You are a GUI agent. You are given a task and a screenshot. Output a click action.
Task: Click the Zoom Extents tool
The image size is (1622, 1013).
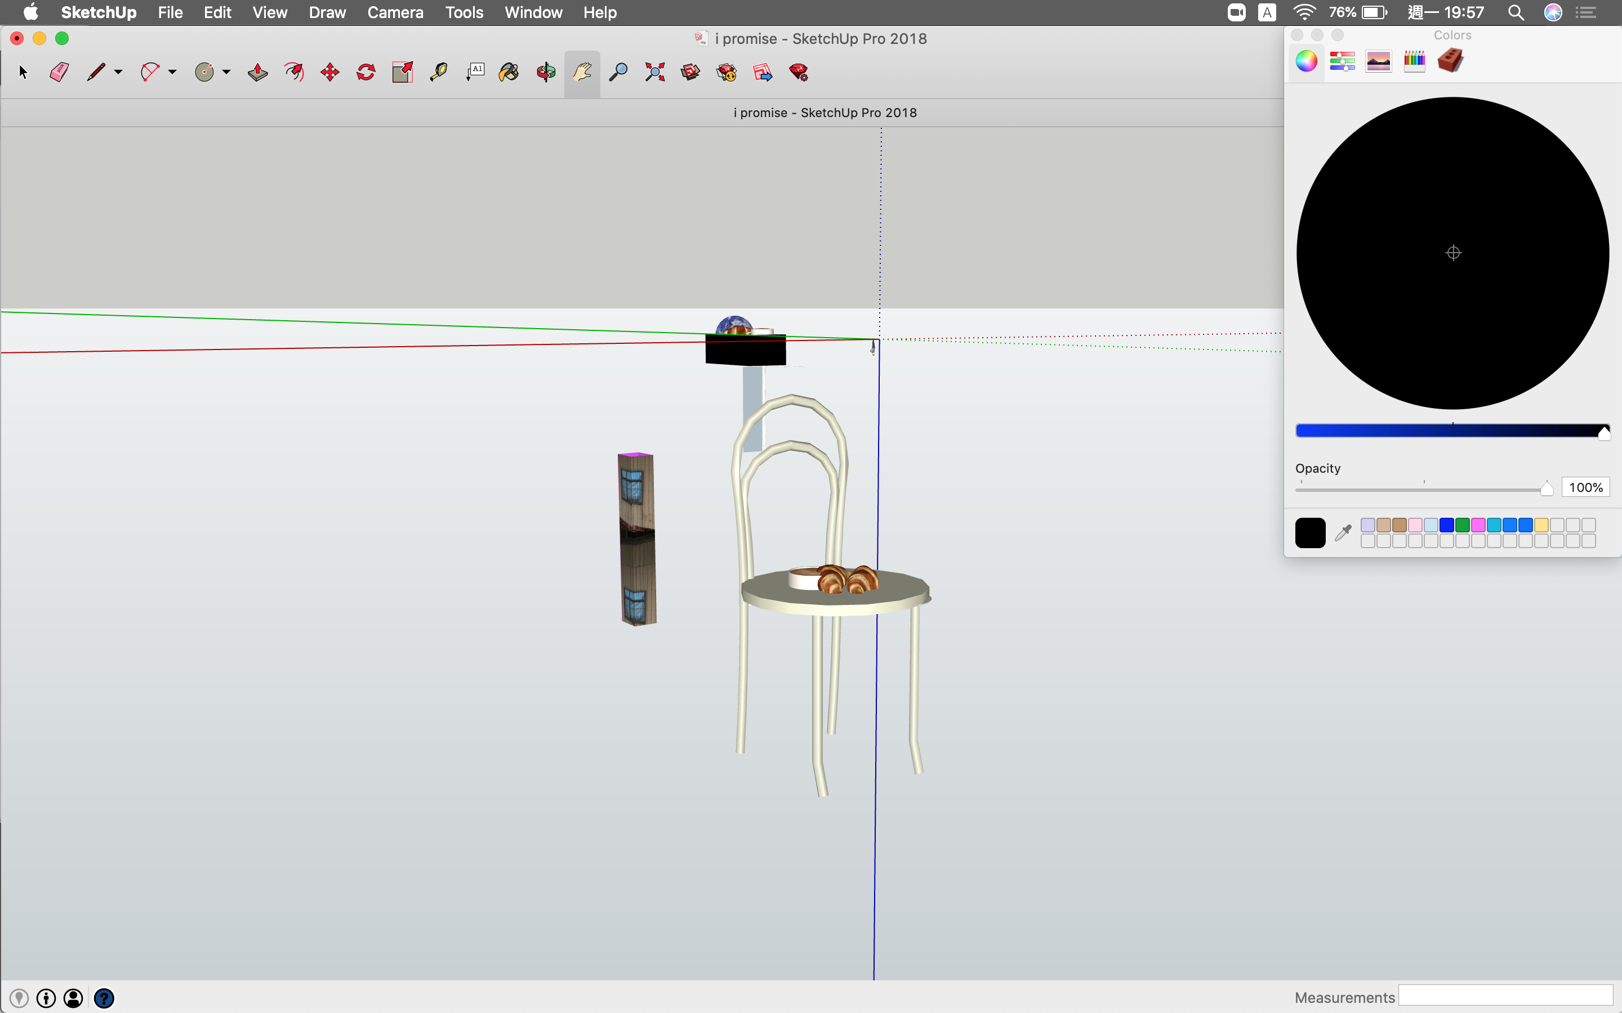654,73
